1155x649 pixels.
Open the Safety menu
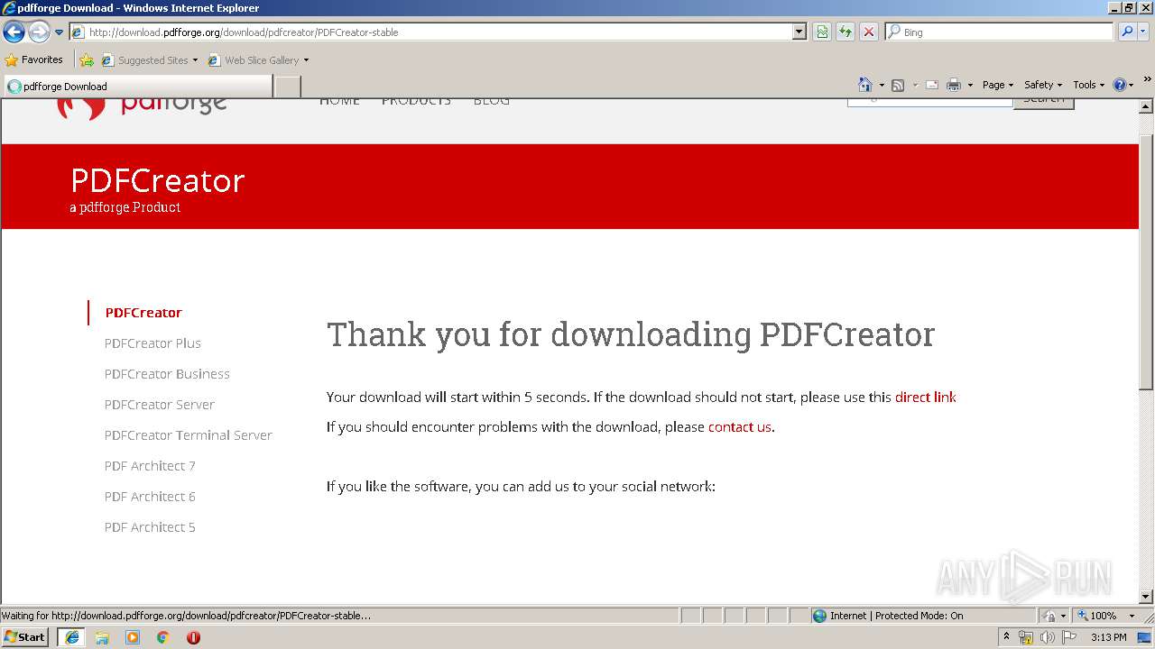pos(1042,85)
